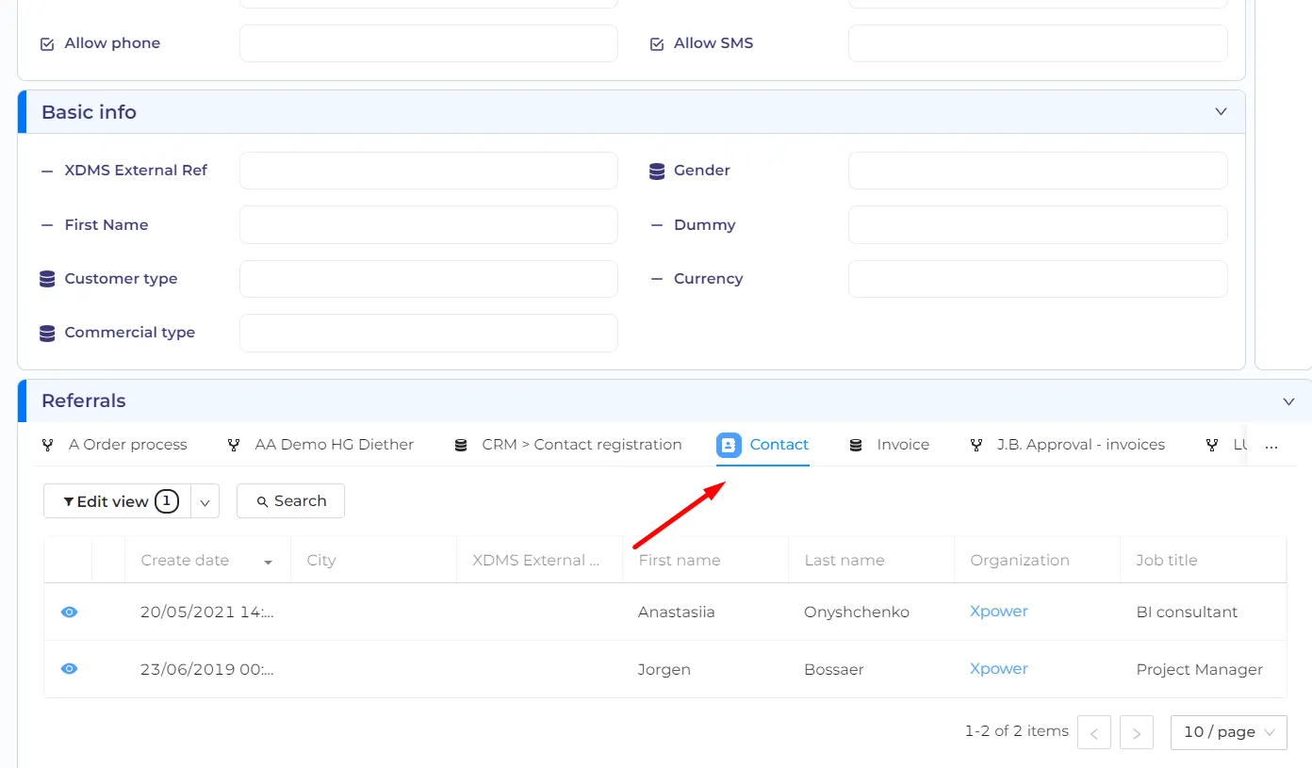Show more referral tabs via ellipsis
Viewport: 1312px width, 768px height.
click(1271, 446)
